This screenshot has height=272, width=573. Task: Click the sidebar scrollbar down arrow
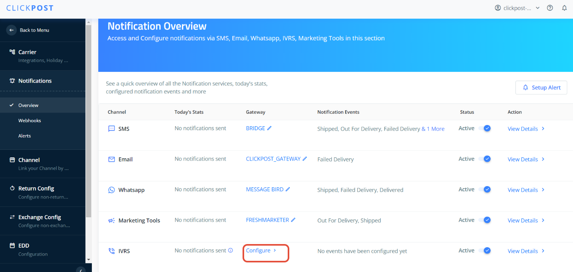(x=89, y=260)
